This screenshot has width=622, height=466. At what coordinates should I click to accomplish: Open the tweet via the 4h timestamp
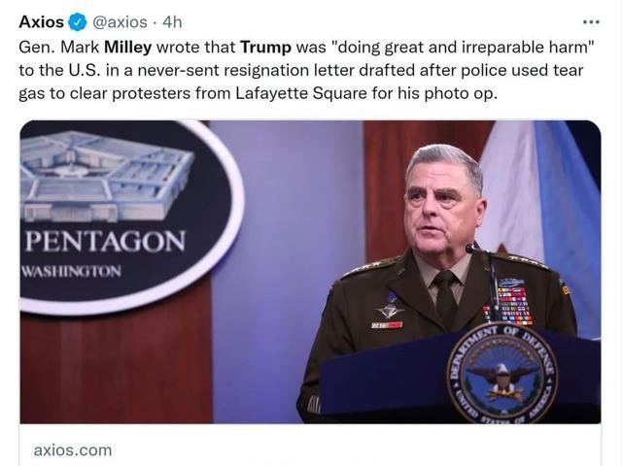172,22
